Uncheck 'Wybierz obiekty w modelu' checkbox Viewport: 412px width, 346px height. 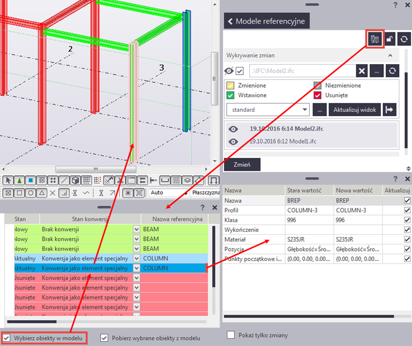point(6,338)
